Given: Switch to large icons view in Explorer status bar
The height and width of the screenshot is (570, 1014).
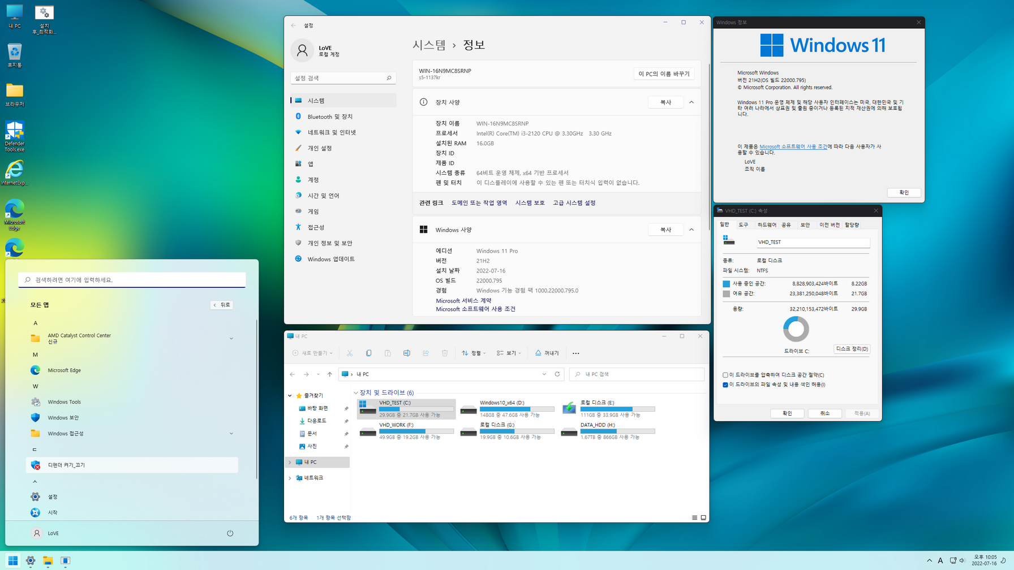Looking at the screenshot, I should (703, 517).
